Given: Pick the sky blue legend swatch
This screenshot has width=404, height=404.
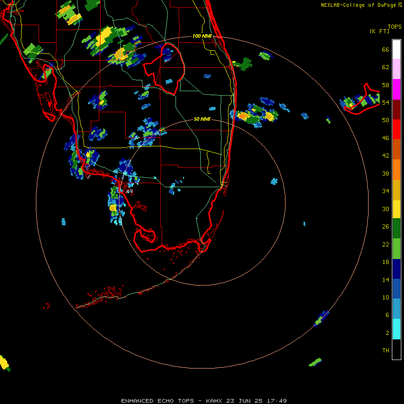Looking at the screenshot, I should (x=396, y=309).
